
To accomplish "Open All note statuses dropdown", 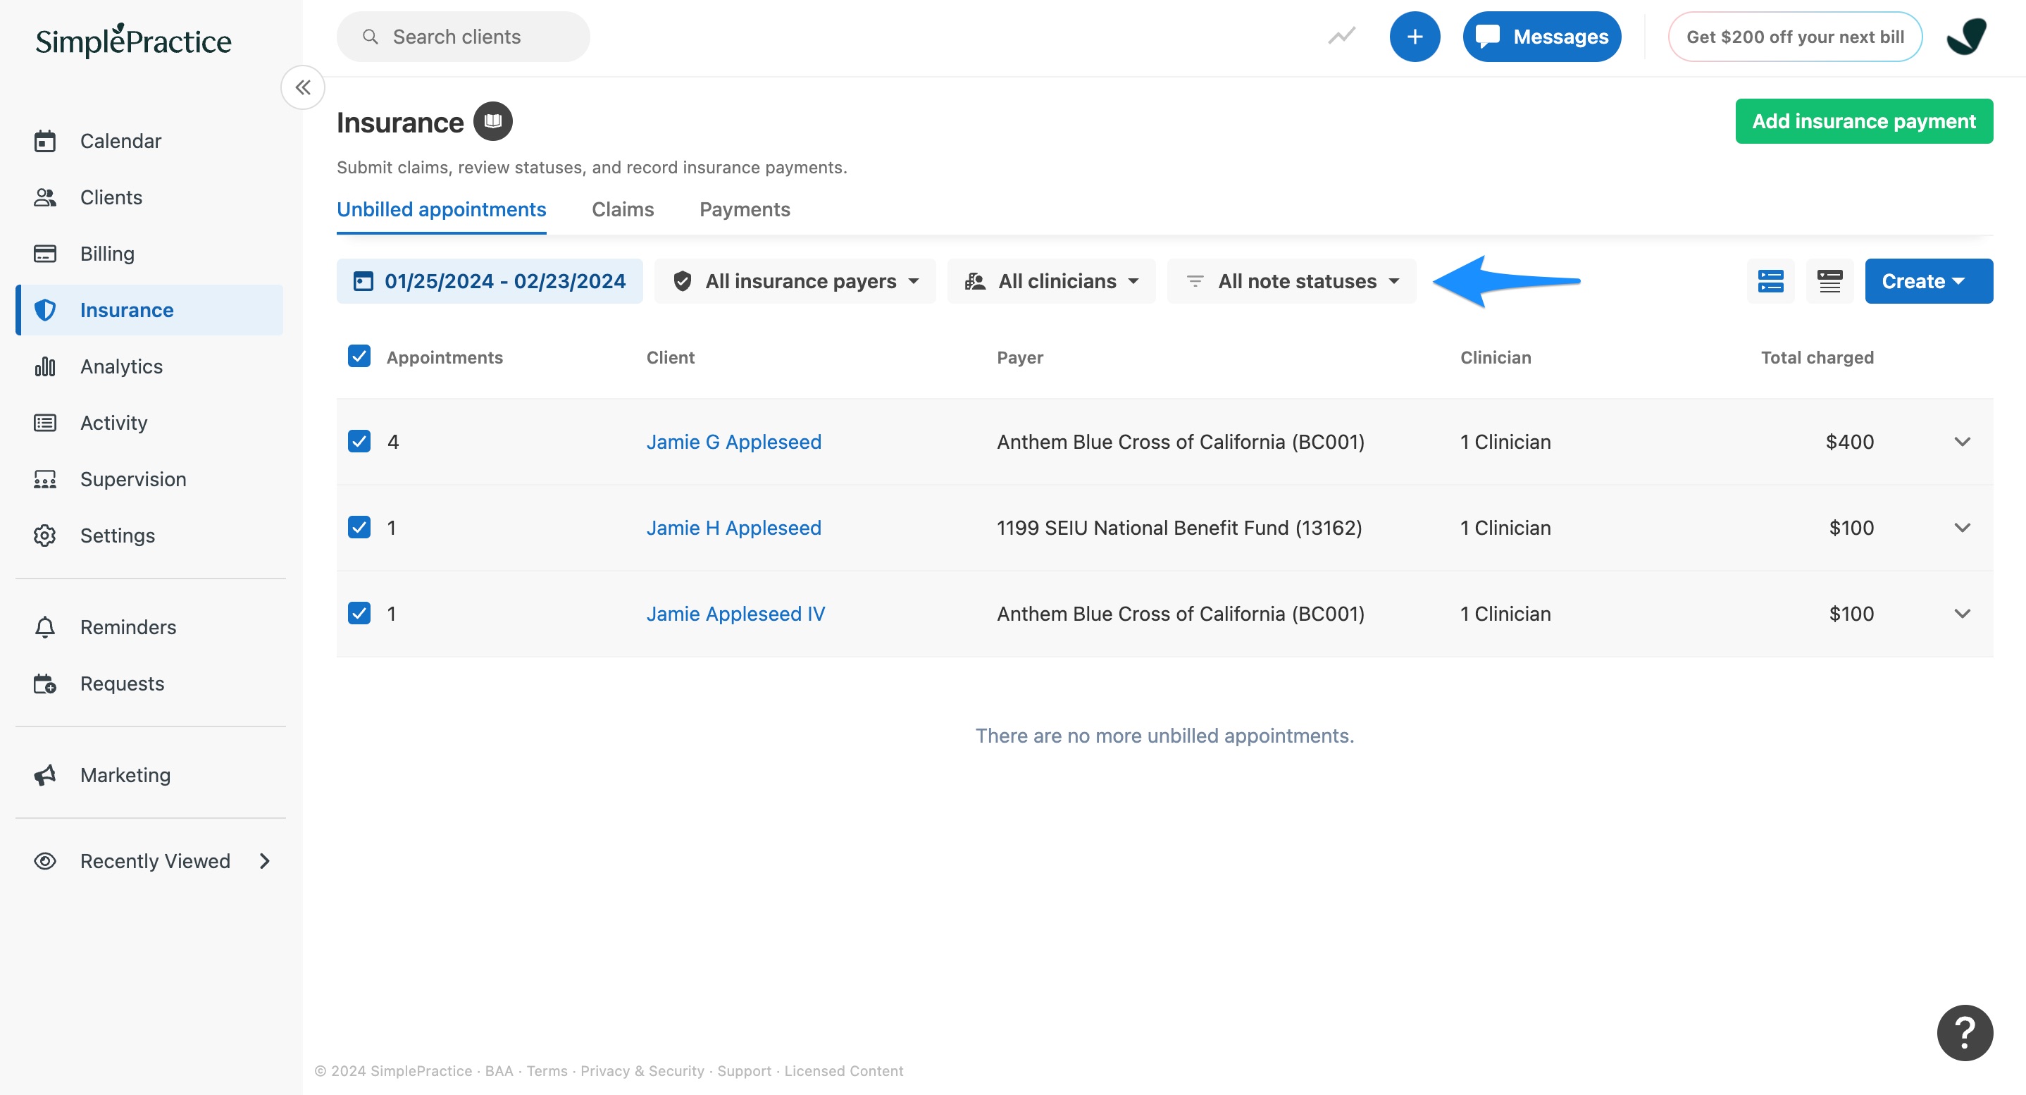I will [1291, 281].
